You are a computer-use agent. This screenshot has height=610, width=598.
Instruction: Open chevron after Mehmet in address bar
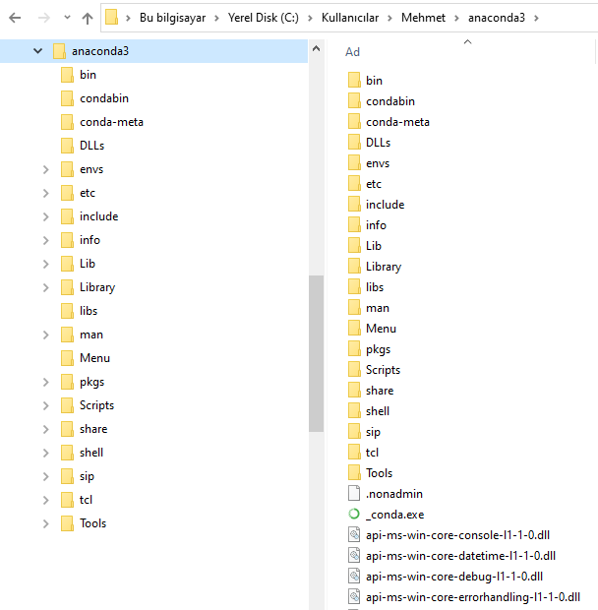tap(456, 18)
